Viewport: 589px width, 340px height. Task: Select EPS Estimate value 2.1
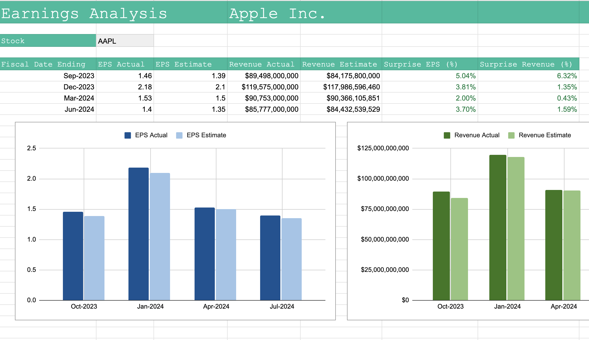pyautogui.click(x=191, y=87)
